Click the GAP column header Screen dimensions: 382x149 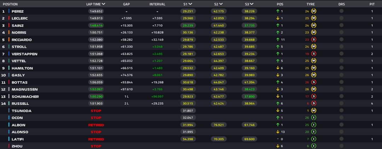click(x=127, y=4)
